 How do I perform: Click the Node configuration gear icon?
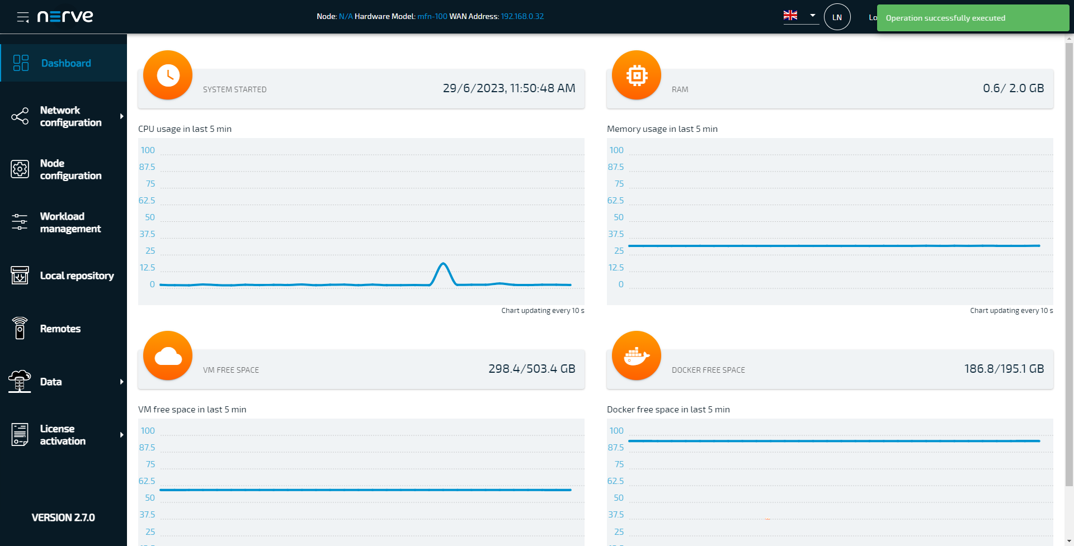(20, 169)
